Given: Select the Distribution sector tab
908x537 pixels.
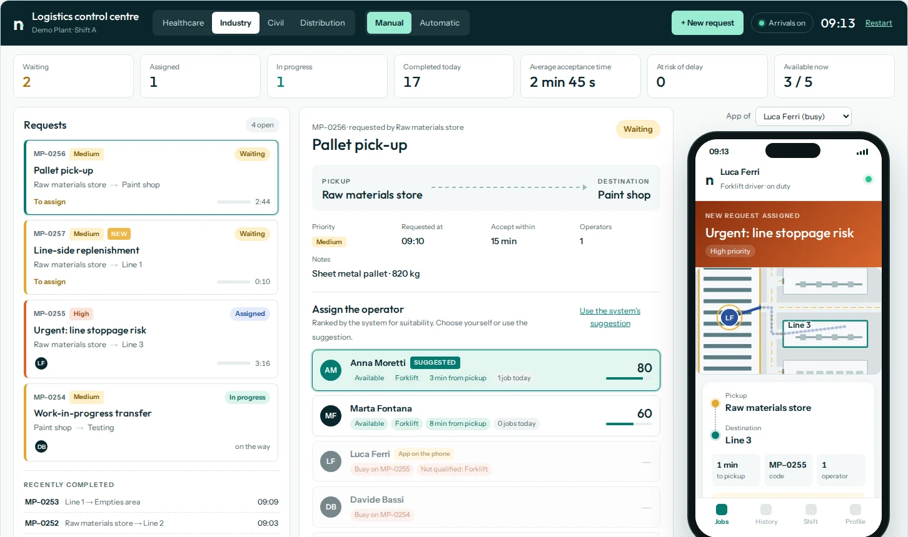Looking at the screenshot, I should [x=323, y=23].
